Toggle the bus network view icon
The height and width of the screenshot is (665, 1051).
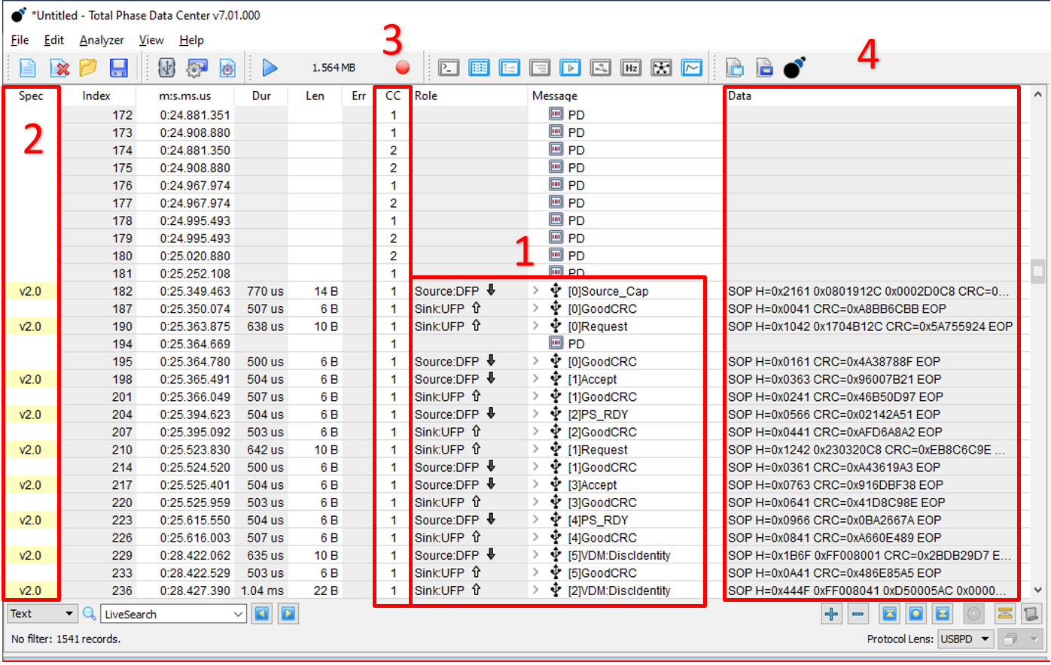click(x=661, y=68)
